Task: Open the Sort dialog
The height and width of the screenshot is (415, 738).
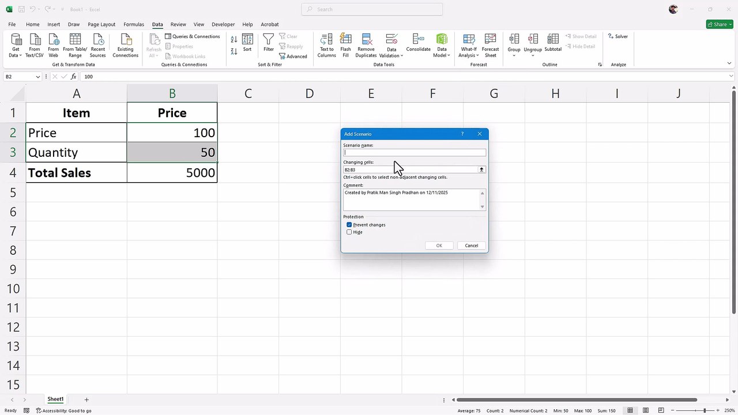Action: click(247, 43)
